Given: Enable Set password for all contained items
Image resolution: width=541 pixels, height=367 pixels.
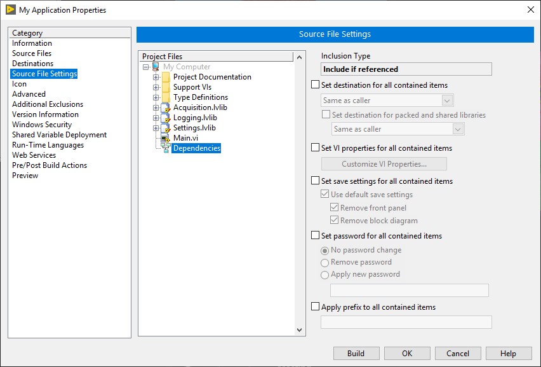Looking at the screenshot, I should coord(316,236).
